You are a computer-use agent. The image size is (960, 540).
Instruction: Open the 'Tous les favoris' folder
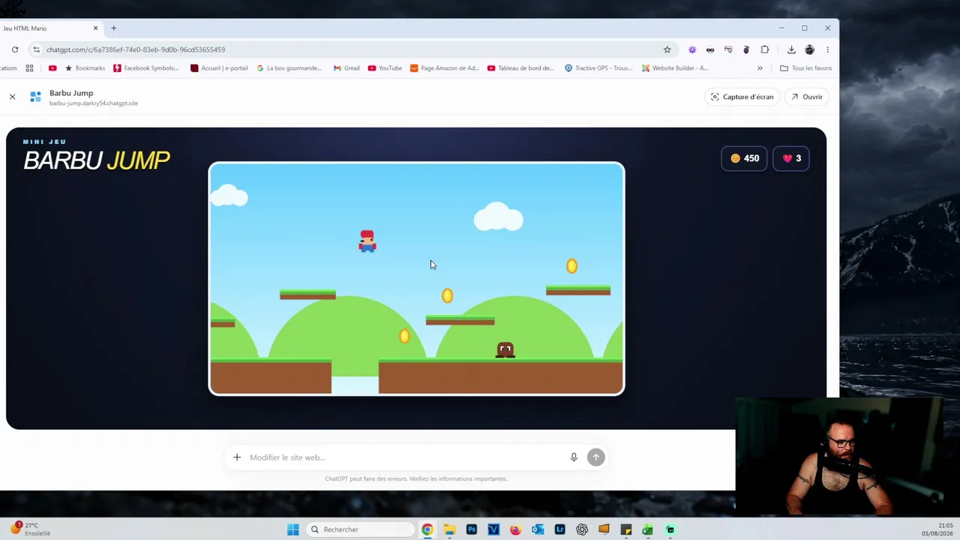806,68
